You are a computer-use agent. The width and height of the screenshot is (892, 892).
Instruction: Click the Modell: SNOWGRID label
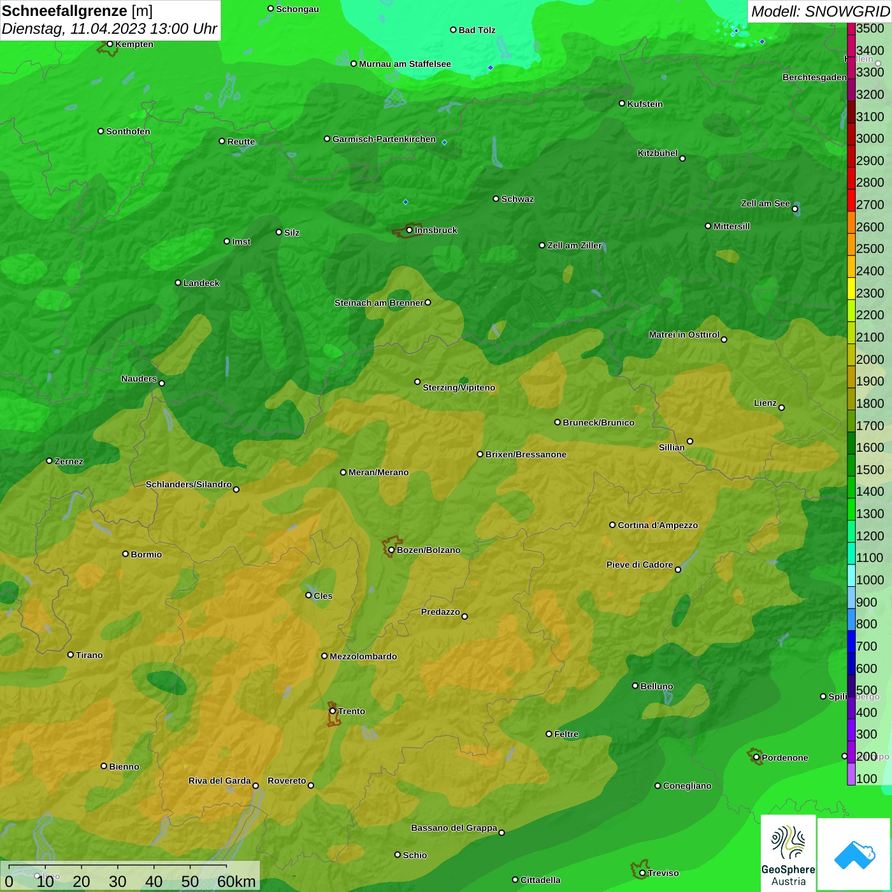820,11
